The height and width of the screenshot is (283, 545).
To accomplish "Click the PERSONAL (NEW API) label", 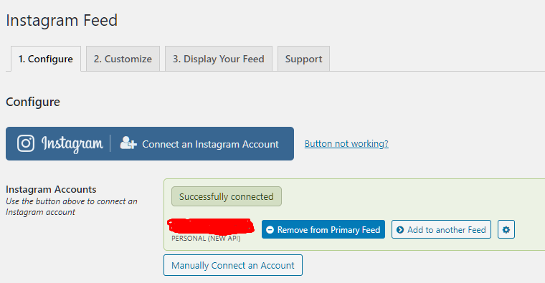I will point(206,239).
